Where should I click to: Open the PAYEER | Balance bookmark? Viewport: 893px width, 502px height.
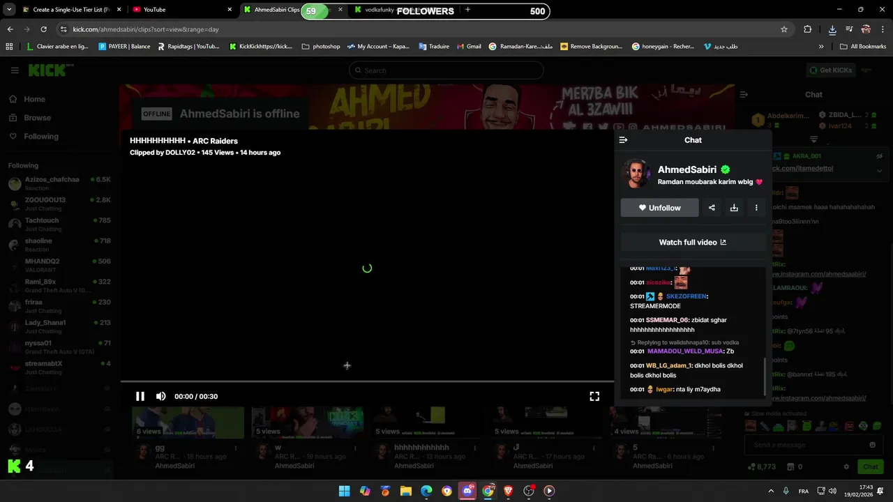(124, 47)
